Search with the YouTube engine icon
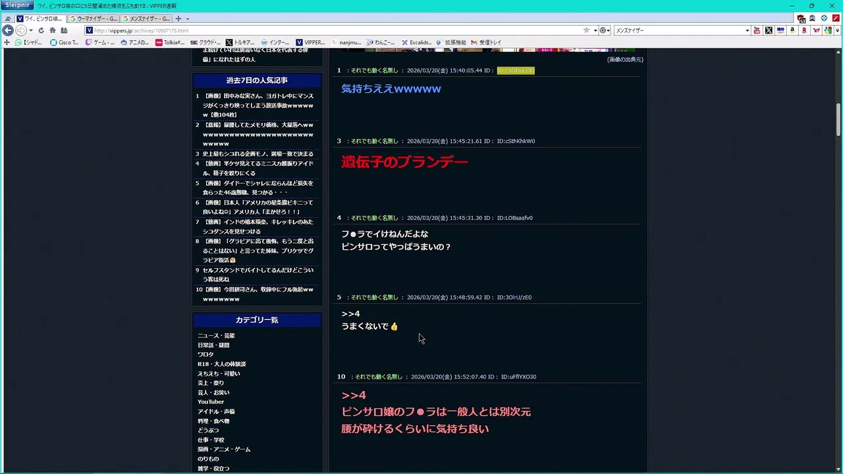 [x=757, y=30]
